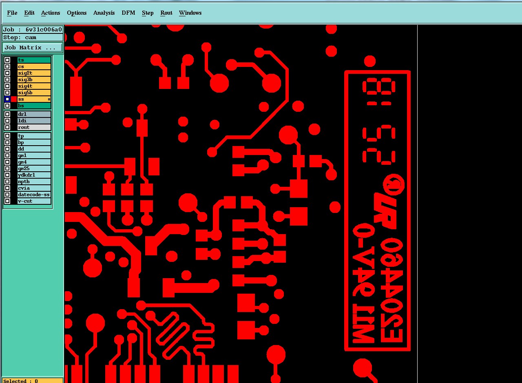Screen dimensions: 522x383
Task: Toggle the sig5b layer checkbox
Action: click(7, 93)
